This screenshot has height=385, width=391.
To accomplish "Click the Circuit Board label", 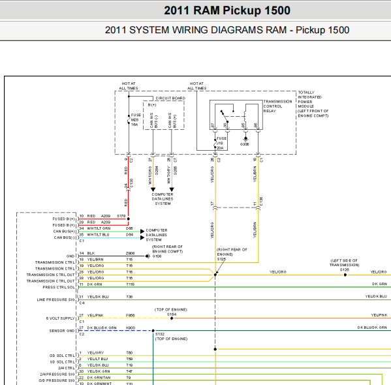I will (170, 99).
